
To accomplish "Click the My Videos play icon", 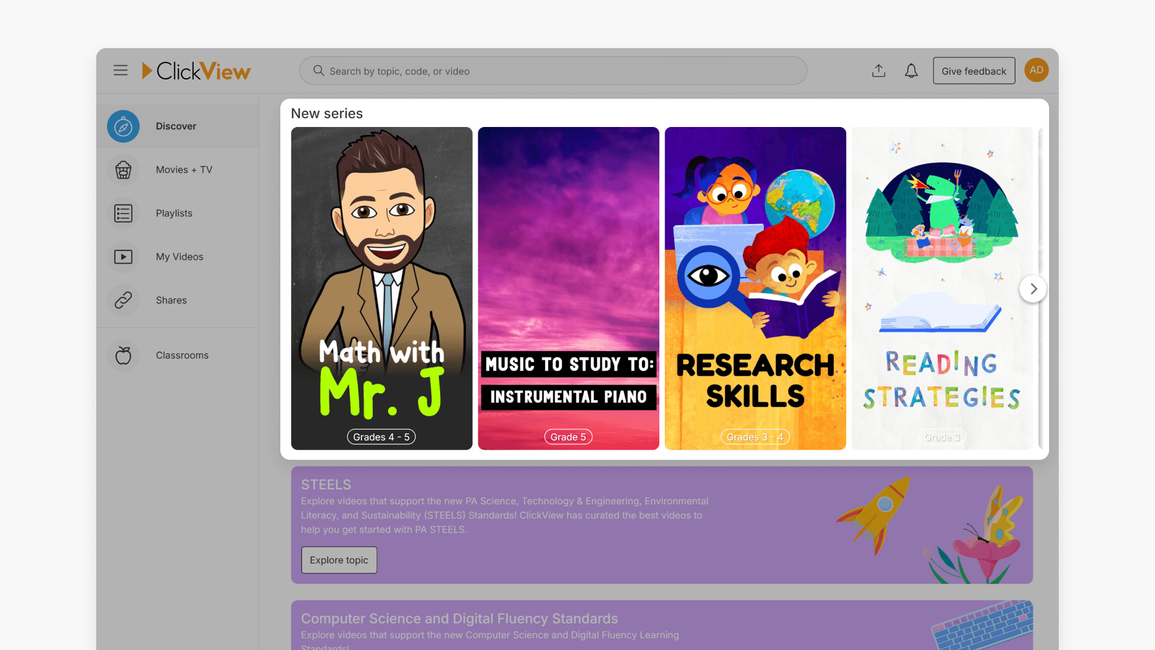I will click(123, 256).
